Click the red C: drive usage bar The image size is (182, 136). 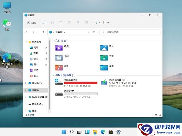tap(81, 83)
